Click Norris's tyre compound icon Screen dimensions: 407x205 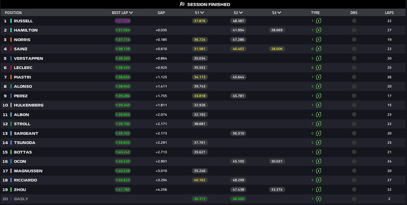pyautogui.click(x=318, y=40)
